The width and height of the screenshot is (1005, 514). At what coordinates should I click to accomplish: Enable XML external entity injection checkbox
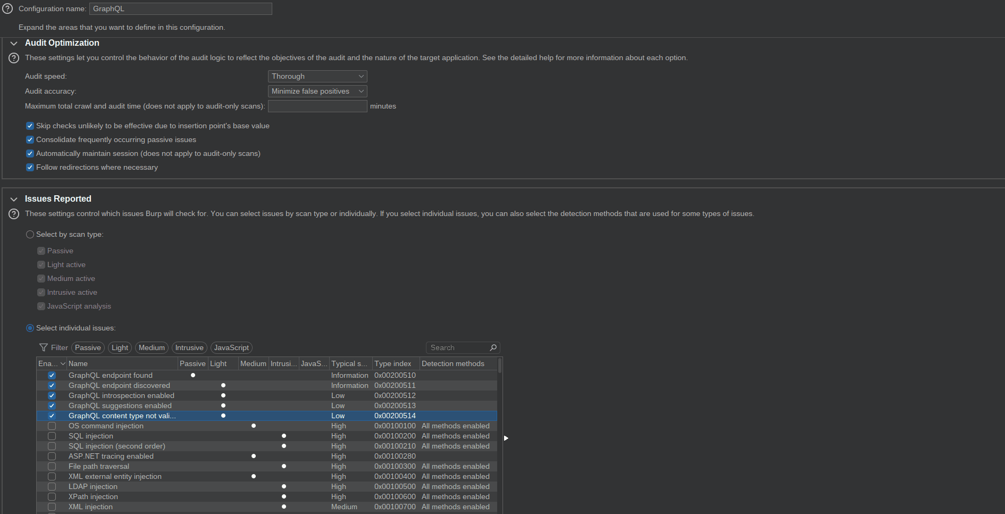click(x=52, y=477)
